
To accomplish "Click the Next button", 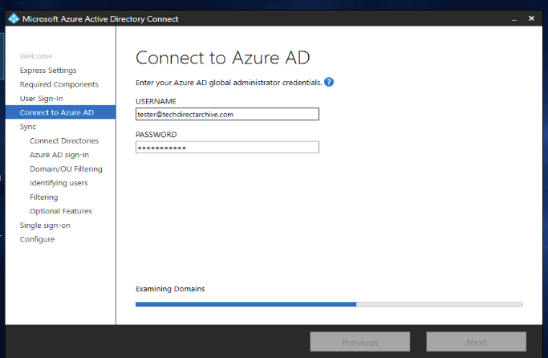I will tap(477, 342).
